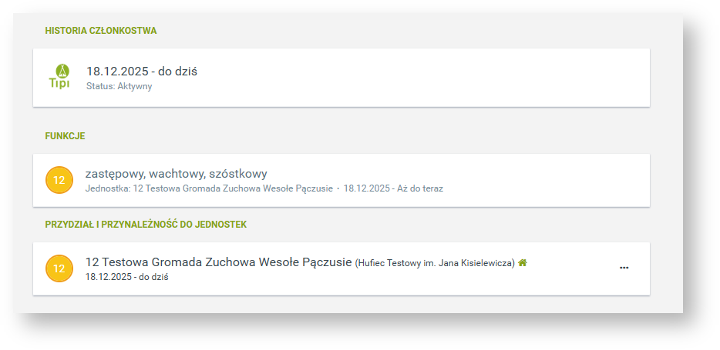This screenshot has width=720, height=350.
Task: Click the date below the unit assignment title
Action: 126,276
